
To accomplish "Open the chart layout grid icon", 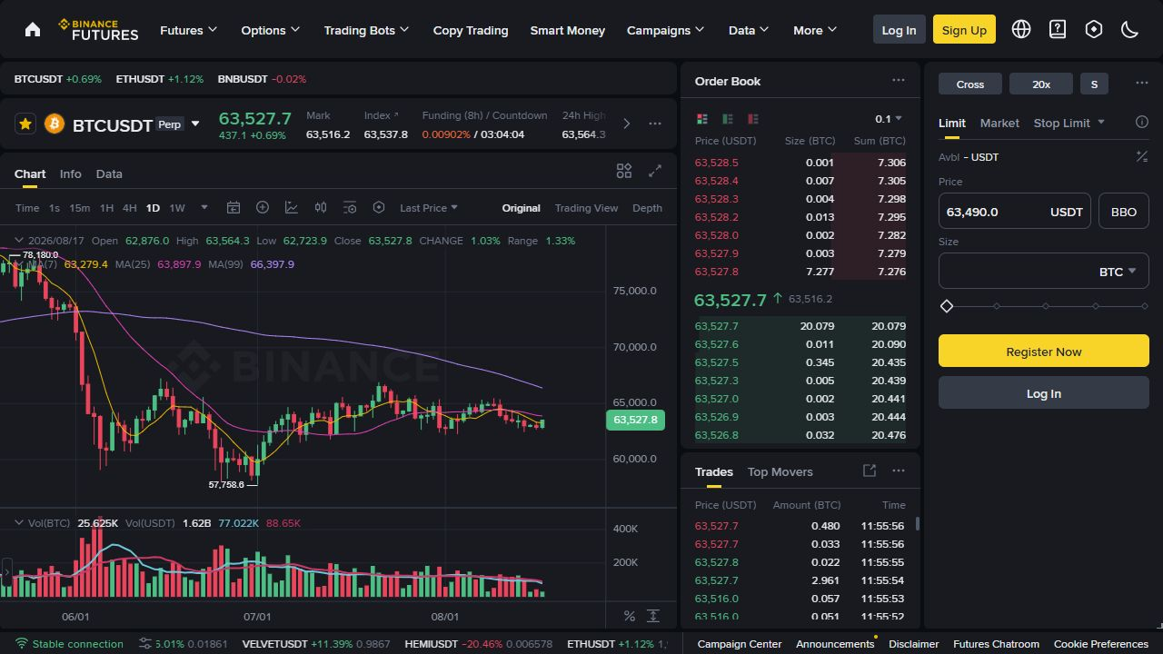I will click(x=624, y=171).
